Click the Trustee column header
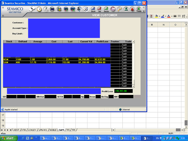188x141 pixels. point(115,41)
